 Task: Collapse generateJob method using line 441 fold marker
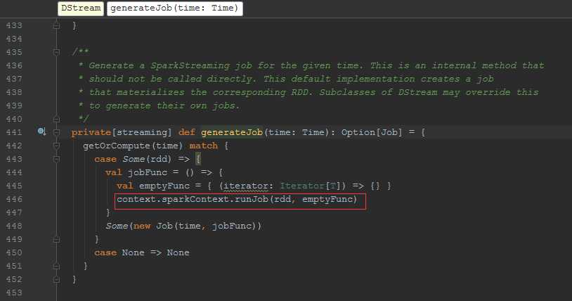coord(56,132)
